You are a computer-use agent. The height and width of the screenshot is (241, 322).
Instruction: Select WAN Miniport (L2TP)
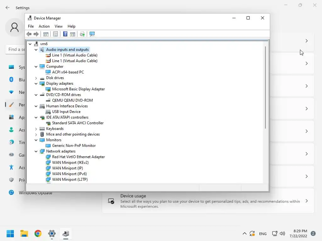[70, 179]
